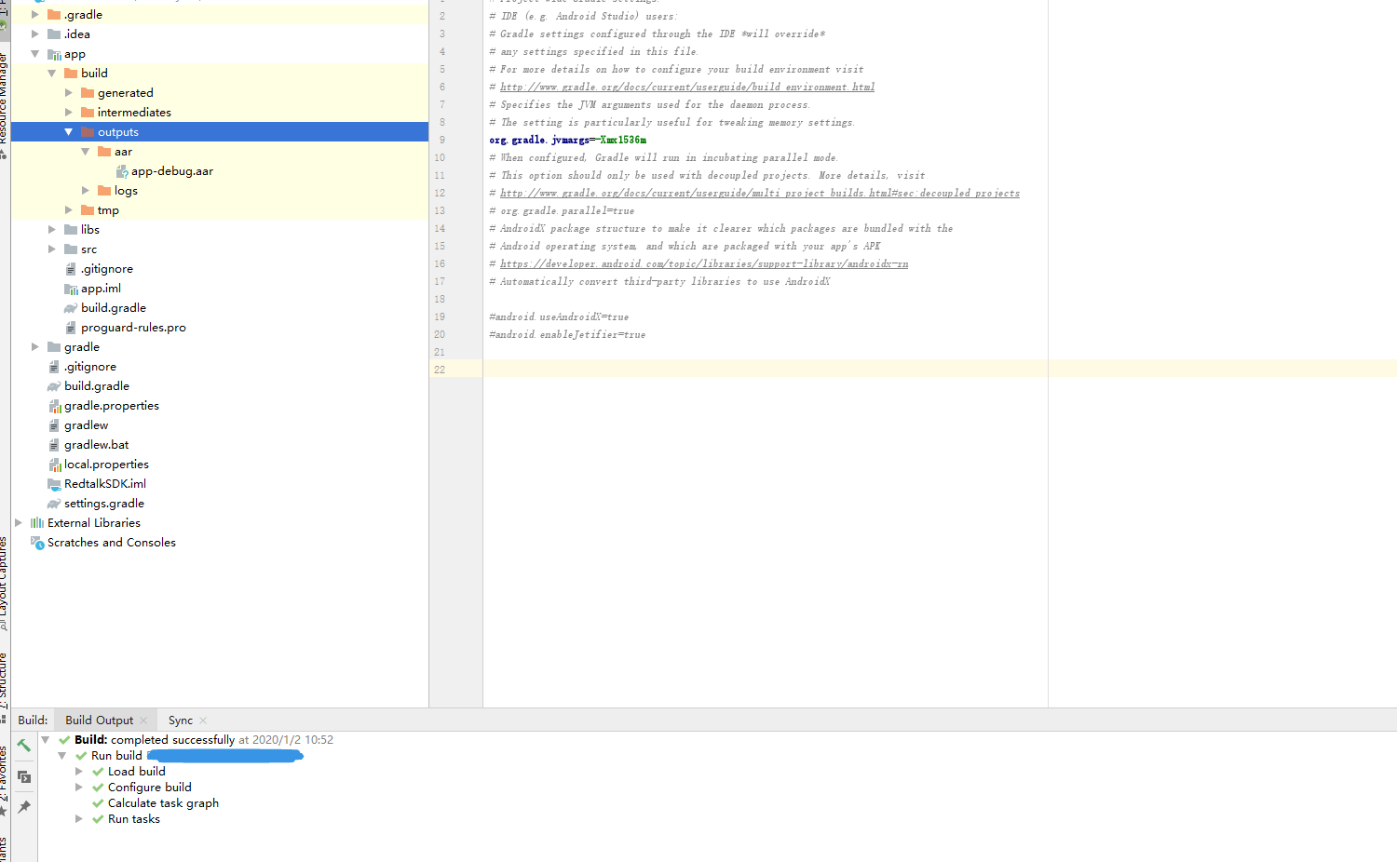Switch to the Sync tab
This screenshot has width=1397, height=862.
coord(180,720)
